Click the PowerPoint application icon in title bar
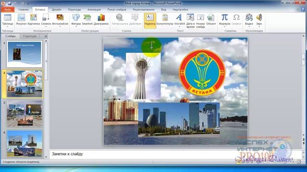The image size is (307, 172). point(3,3)
